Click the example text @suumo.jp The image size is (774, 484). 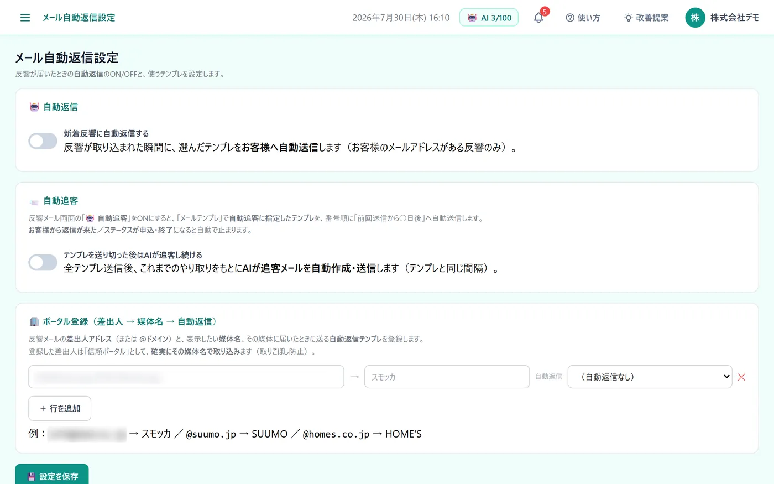pyautogui.click(x=211, y=434)
